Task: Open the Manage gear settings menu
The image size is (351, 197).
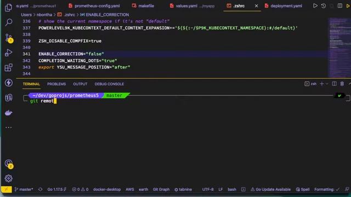Action: pyautogui.click(x=9, y=178)
